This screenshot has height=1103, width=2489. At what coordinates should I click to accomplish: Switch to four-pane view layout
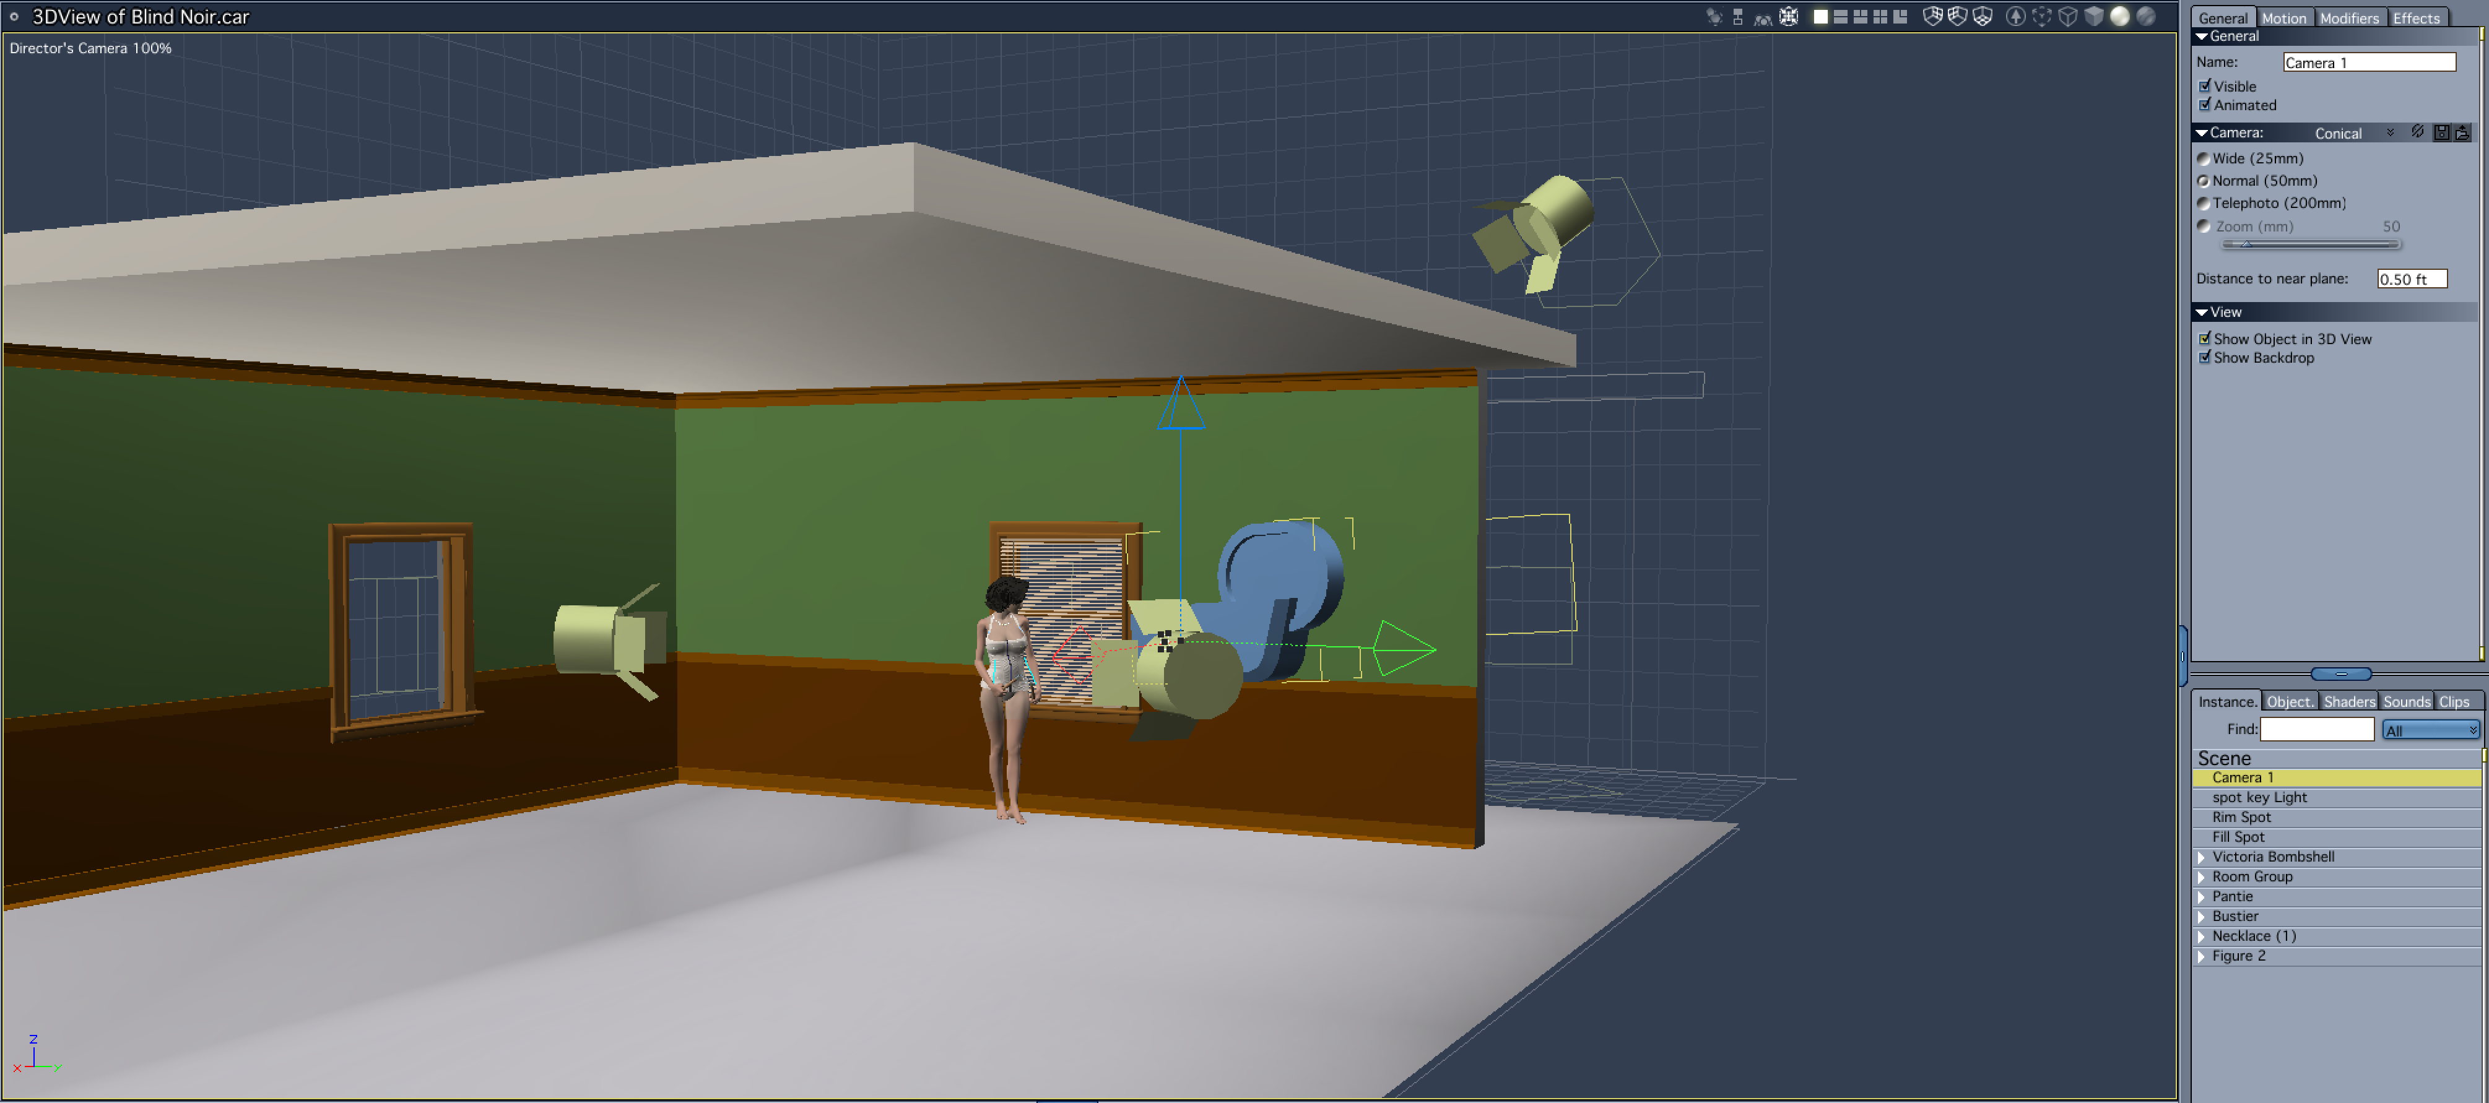tap(1880, 17)
